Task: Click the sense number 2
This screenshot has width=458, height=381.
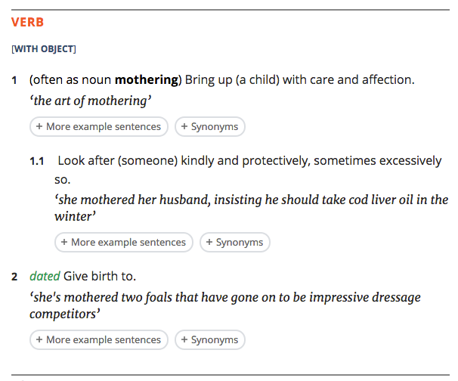Action: [14, 277]
